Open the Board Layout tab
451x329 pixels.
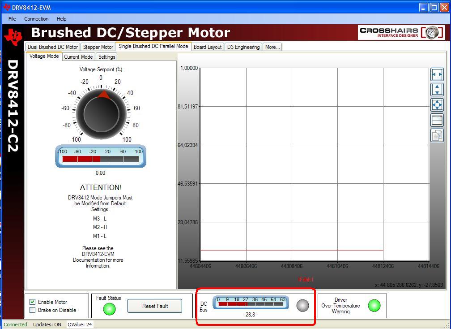pyautogui.click(x=208, y=47)
